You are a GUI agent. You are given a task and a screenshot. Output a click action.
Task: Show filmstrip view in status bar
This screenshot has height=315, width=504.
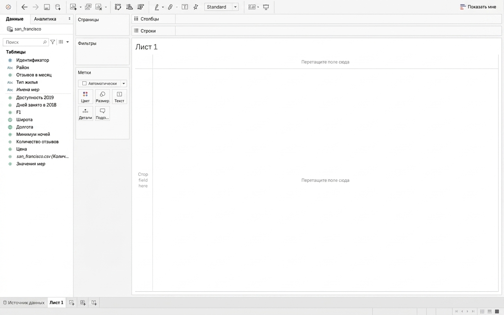pyautogui.click(x=490, y=312)
